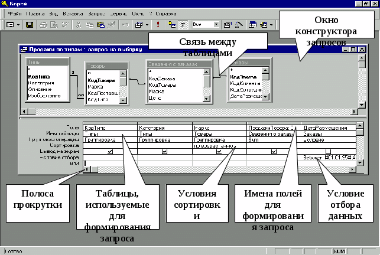Click the 'Between #01.01.95#' criteria cell

[329, 158]
